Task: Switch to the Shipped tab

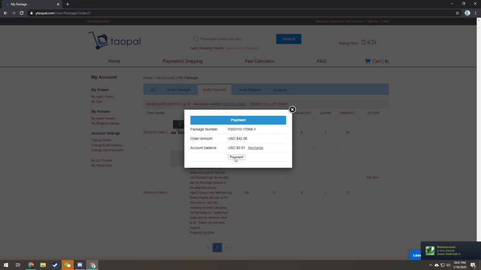Action: (x=280, y=90)
